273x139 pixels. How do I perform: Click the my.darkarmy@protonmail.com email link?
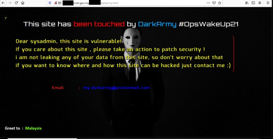coord(117,88)
